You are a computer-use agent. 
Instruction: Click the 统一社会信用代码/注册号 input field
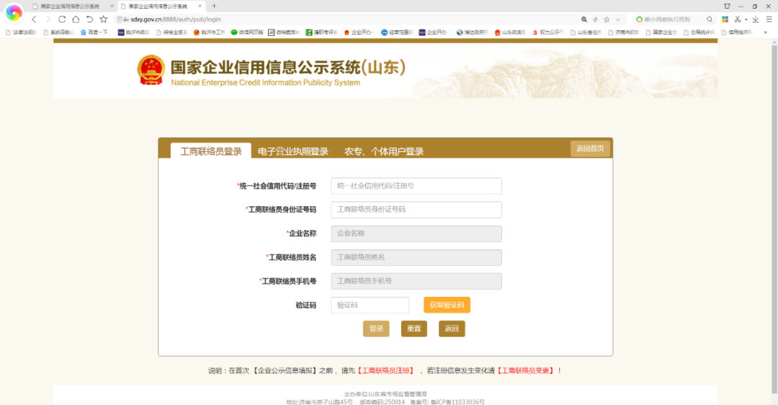416,186
